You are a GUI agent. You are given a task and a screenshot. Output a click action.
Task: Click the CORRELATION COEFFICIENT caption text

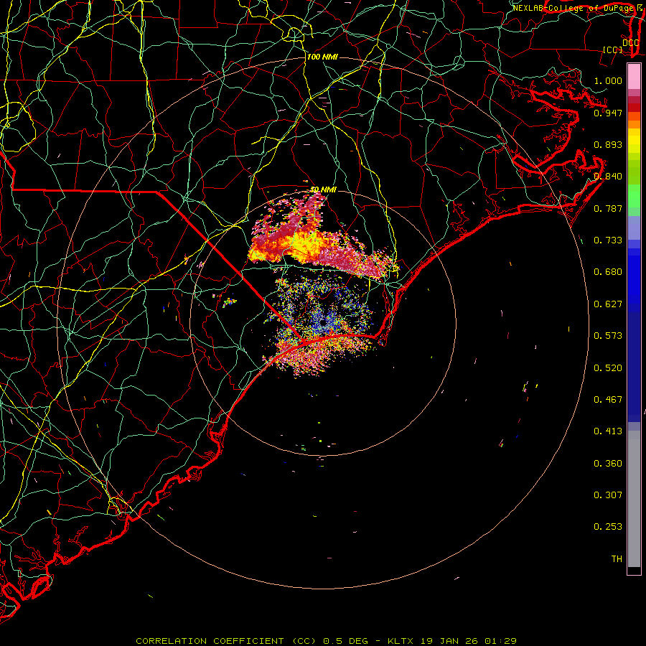pyautogui.click(x=210, y=641)
